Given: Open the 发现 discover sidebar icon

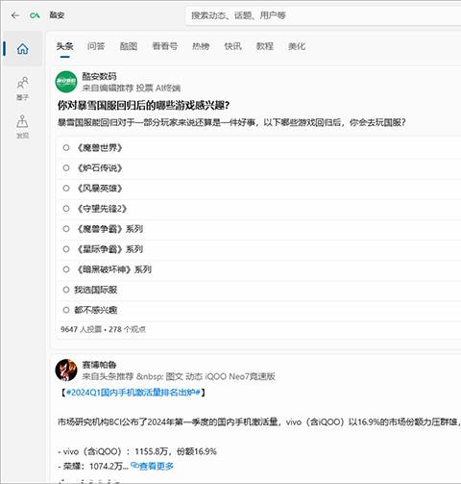Looking at the screenshot, I should point(22,127).
